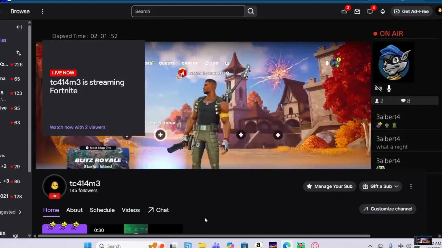
Task: Go to Browse
Action: pos(20,11)
